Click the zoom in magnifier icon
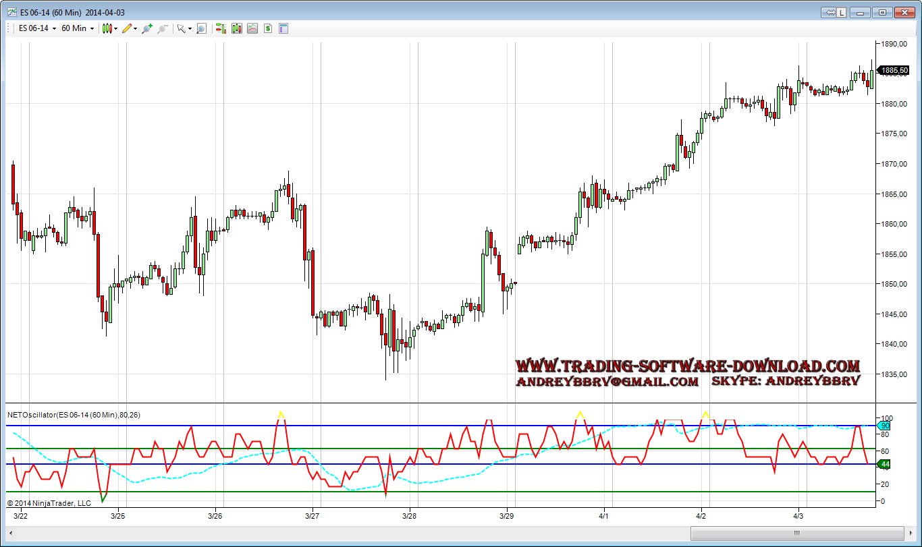922x547 pixels. 146,28
